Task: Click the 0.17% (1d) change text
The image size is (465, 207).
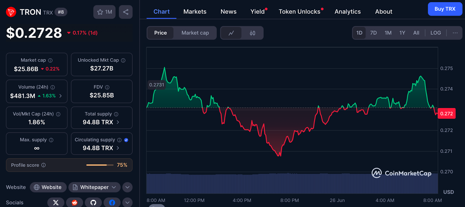Action: 85,33
